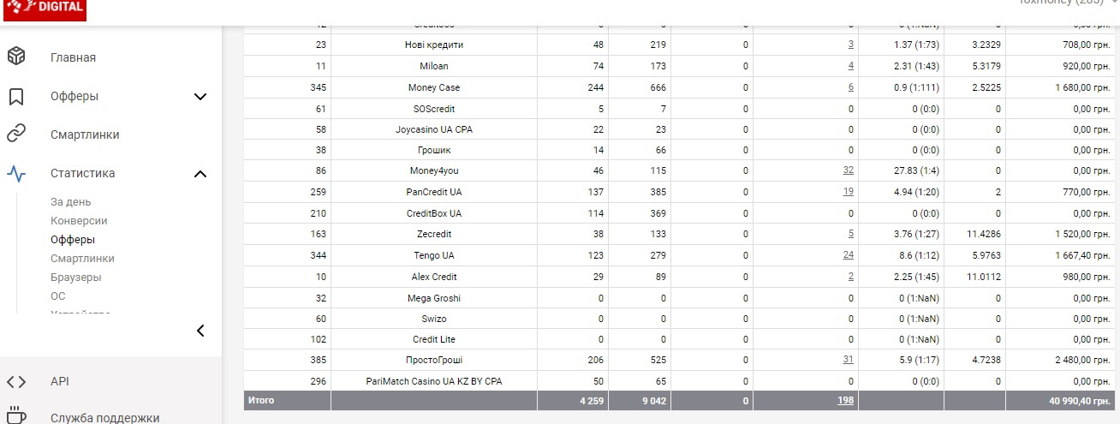Open the Конверсии statistics submenu item

(x=79, y=221)
